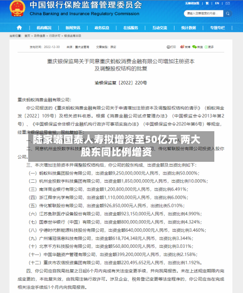Click the row 北京千方科技股份有限公司 3.031%
This screenshot has height=293, width=243.
tap(111, 246)
